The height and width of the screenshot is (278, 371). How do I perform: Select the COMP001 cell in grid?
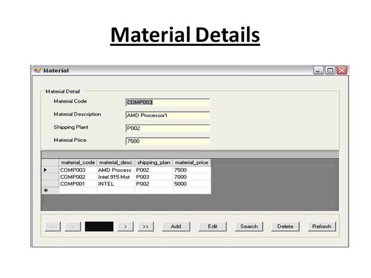click(x=78, y=184)
